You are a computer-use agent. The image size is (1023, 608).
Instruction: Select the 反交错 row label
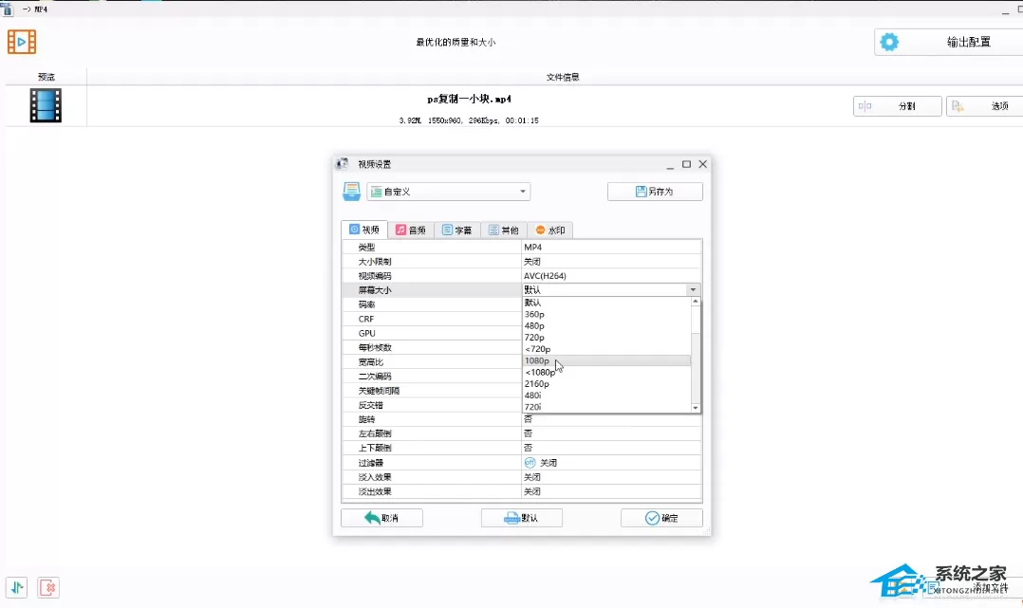pos(370,405)
